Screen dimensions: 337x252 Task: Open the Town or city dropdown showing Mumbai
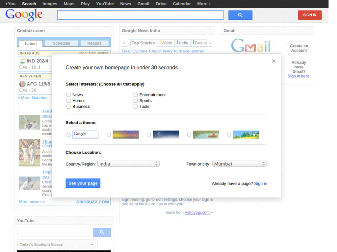coord(240,163)
